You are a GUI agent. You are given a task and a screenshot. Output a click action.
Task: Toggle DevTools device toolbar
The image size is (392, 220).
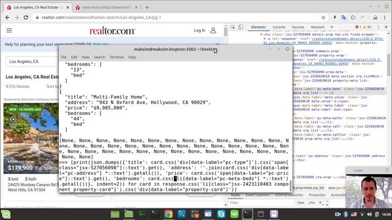(x=240, y=27)
